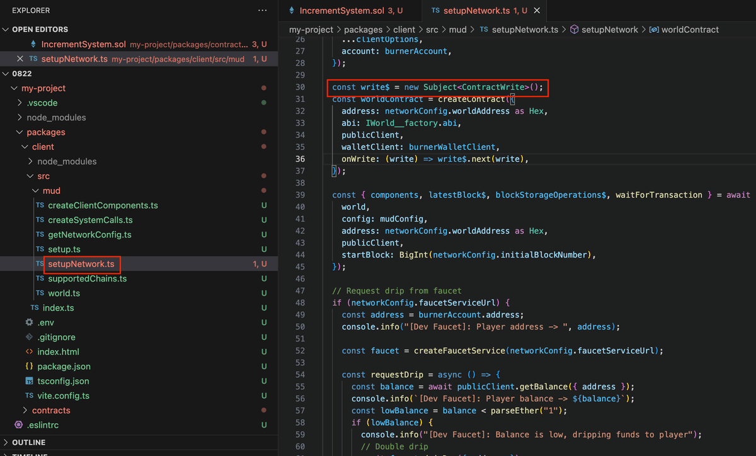Click TS icon beside getNetworkConfig.ts
Viewport: 756px width, 456px height.
[x=40, y=234]
